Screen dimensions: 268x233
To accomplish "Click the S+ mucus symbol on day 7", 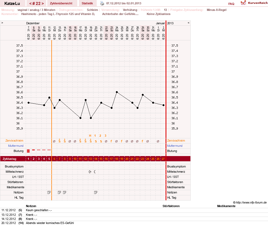I will pyautogui.click(x=60, y=141).
